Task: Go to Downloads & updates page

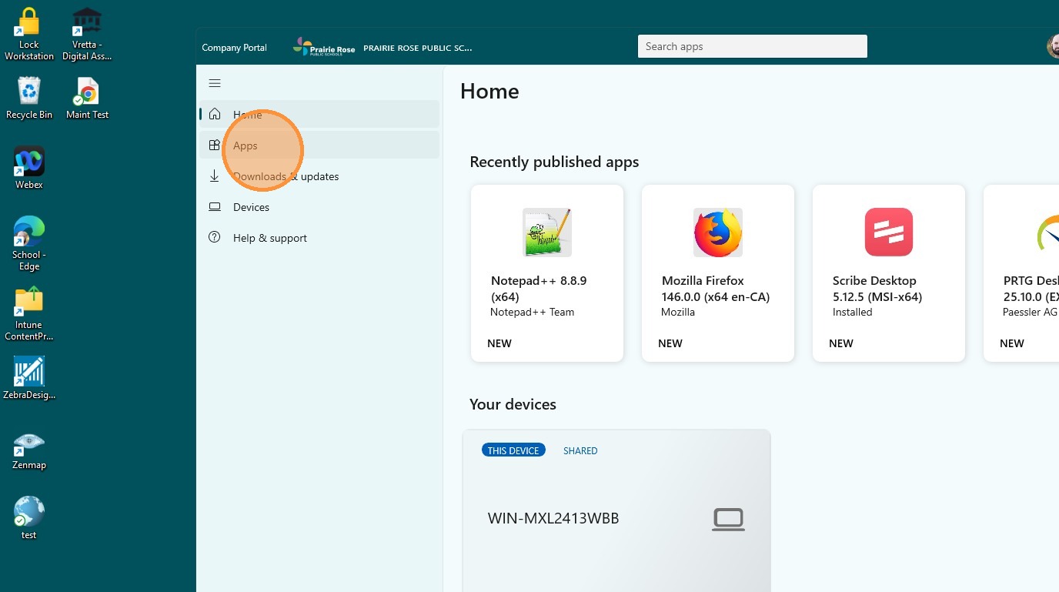Action: tap(286, 176)
